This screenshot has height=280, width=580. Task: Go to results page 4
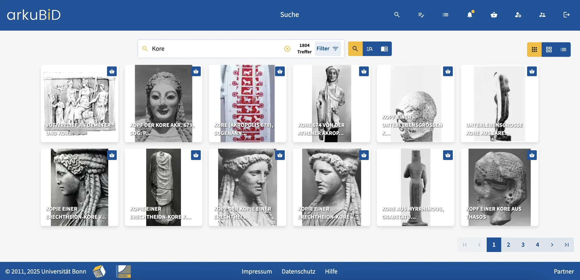coord(537,245)
